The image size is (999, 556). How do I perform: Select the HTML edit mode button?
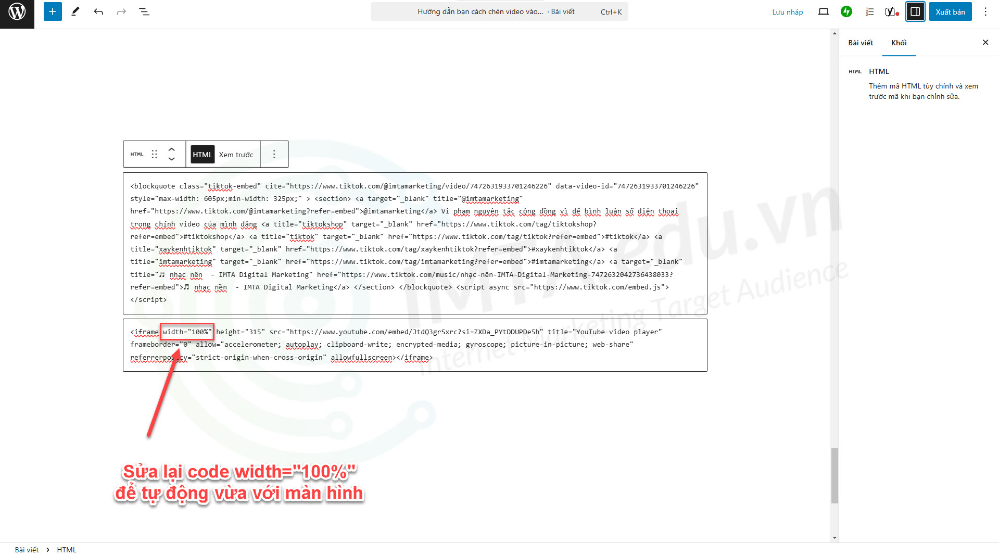(203, 155)
